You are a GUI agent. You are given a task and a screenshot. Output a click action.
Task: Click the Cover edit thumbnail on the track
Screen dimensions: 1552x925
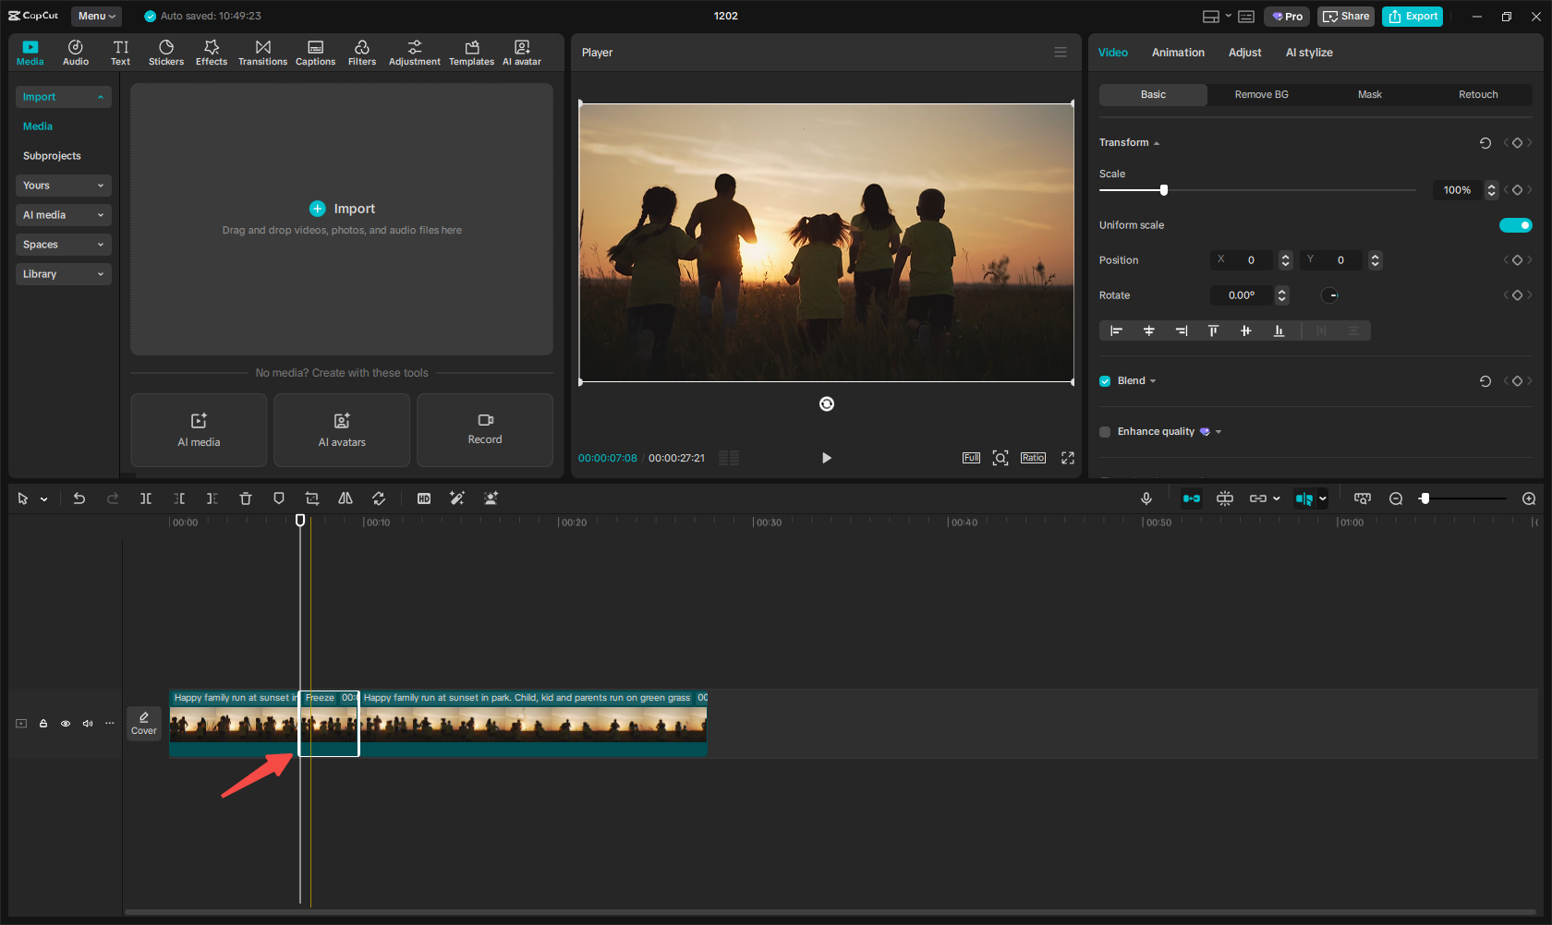(x=144, y=724)
